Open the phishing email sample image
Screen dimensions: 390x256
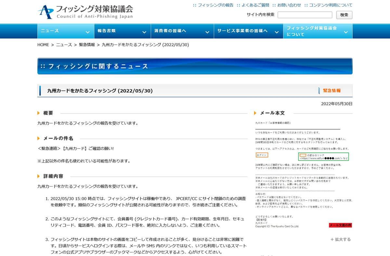304,174
